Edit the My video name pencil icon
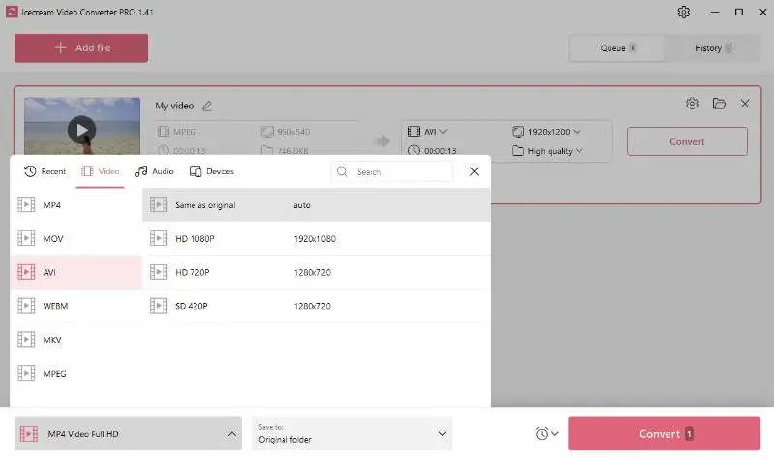The width and height of the screenshot is (774, 459). pos(207,106)
